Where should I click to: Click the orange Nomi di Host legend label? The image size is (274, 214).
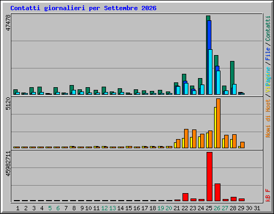[268, 119]
